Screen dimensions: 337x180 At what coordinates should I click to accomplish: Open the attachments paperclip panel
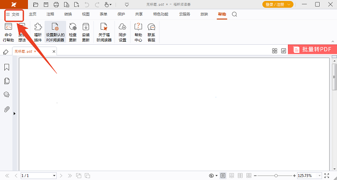[x=7, y=109]
